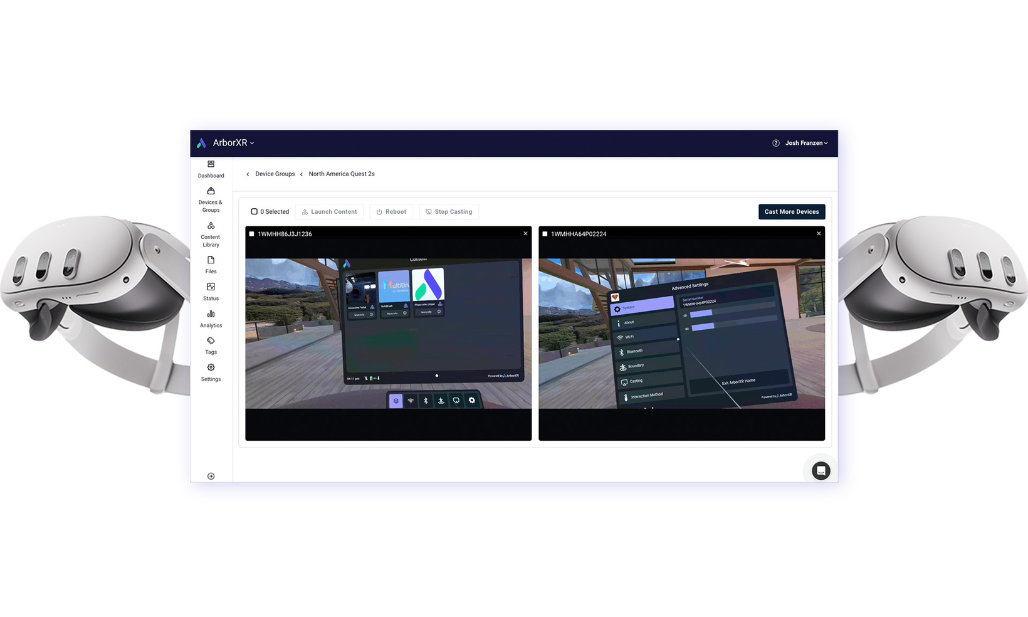Viewport: 1028px width, 617px height.
Task: Open the MultiBrush app tile in cast
Action: pos(394,293)
